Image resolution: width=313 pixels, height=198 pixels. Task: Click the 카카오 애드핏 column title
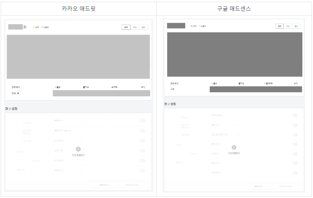[79, 9]
